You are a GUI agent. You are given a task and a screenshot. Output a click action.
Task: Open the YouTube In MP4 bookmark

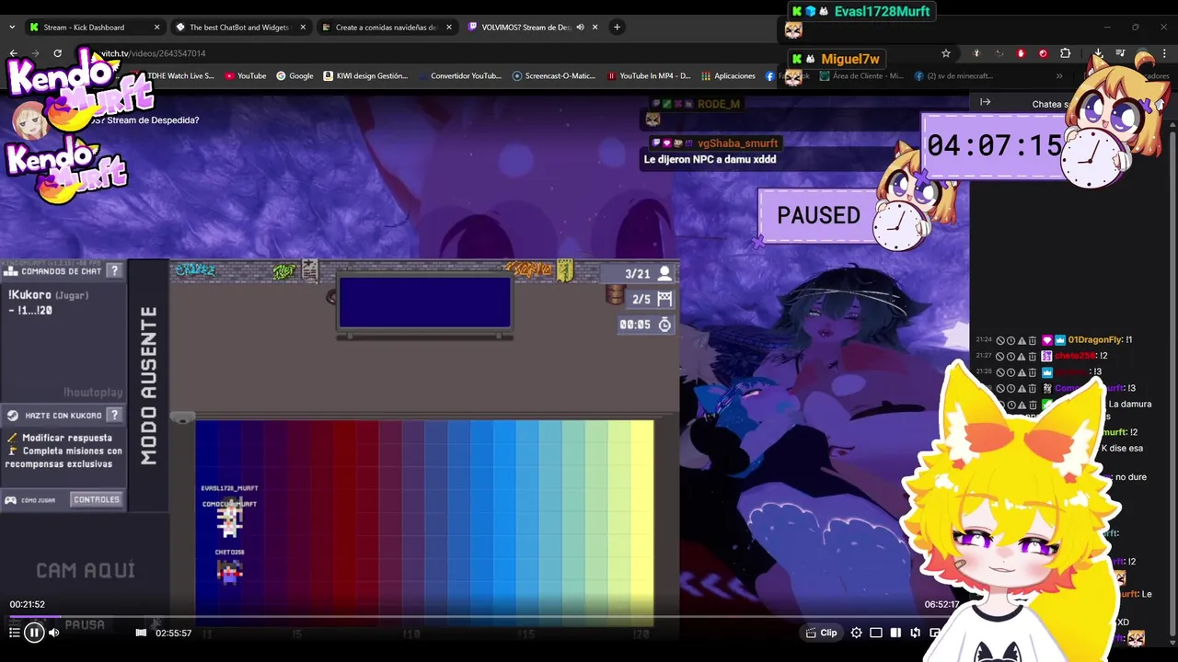point(649,76)
